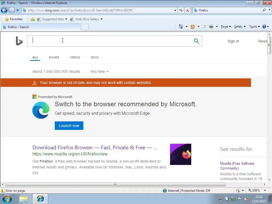Click the privacy report status bar icon
272x204 pixels.
point(238,190)
